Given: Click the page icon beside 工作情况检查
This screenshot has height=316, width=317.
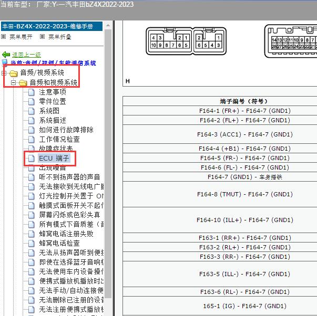Looking at the screenshot, I should click(x=32, y=139).
